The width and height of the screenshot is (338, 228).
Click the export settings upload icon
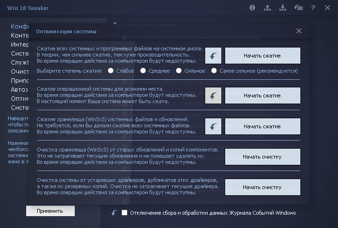click(x=268, y=8)
